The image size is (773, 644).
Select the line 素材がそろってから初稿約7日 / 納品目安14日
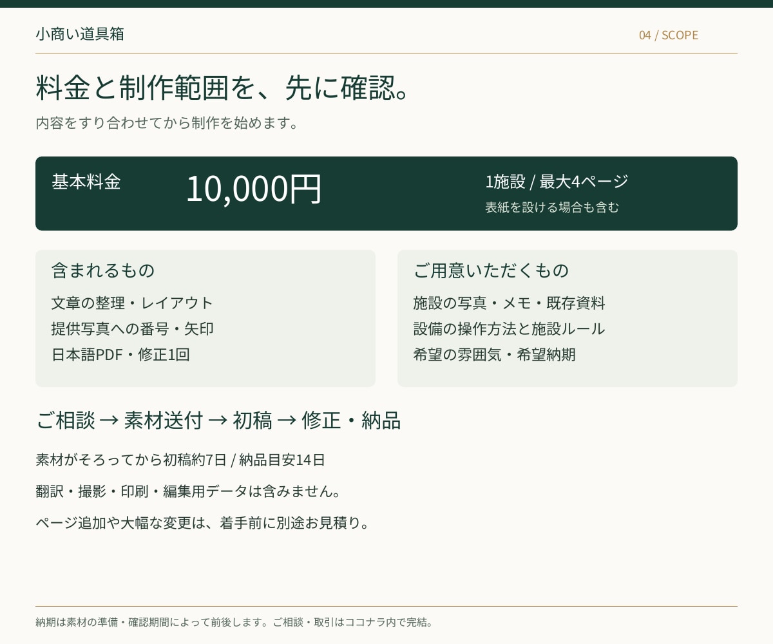tap(180, 460)
